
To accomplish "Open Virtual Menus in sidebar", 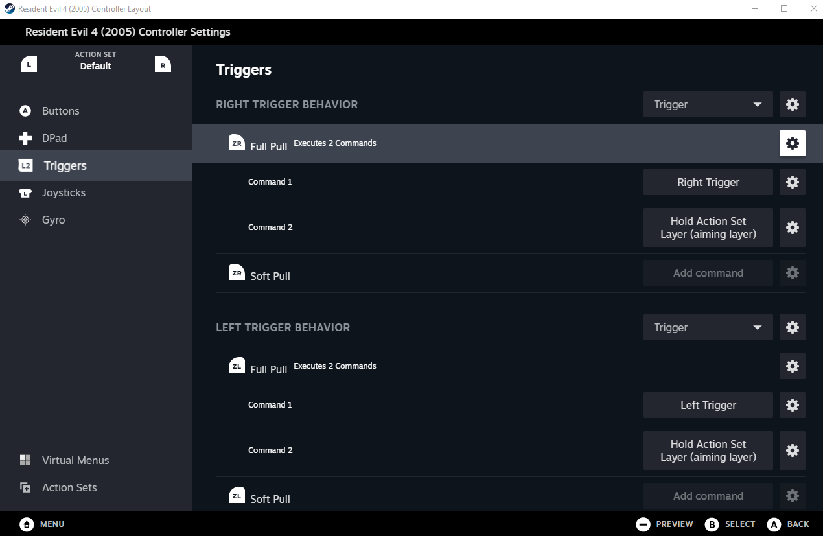I will 96,460.
